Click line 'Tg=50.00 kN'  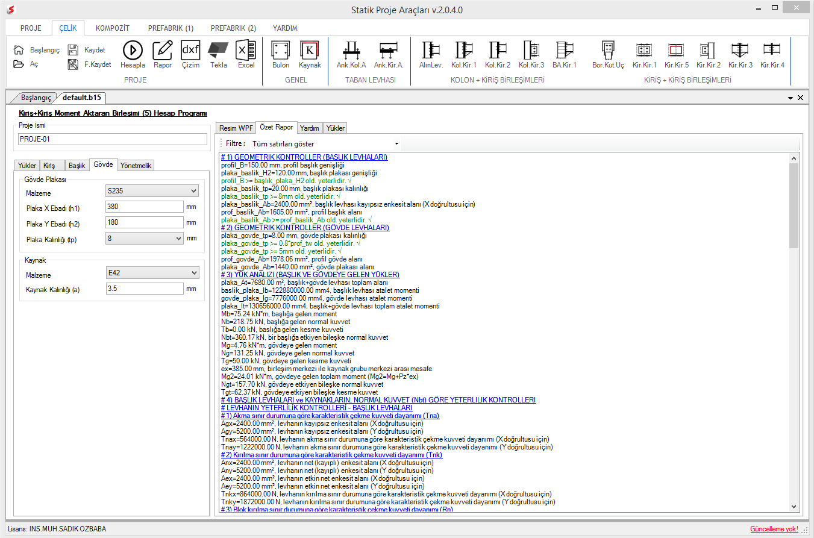point(286,361)
